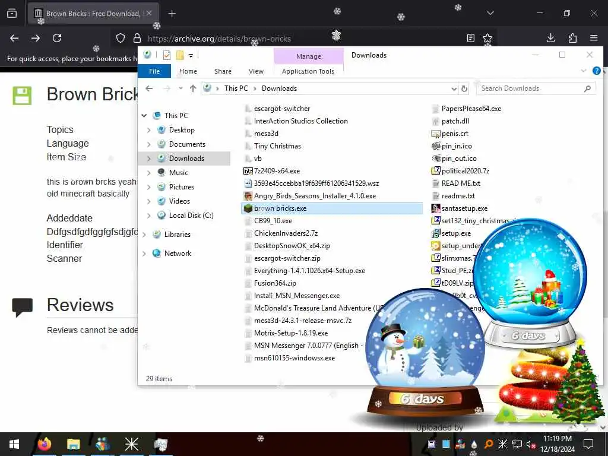Click the snowflake app taskbar icon
The height and width of the screenshot is (456, 608).
pyautogui.click(x=131, y=444)
